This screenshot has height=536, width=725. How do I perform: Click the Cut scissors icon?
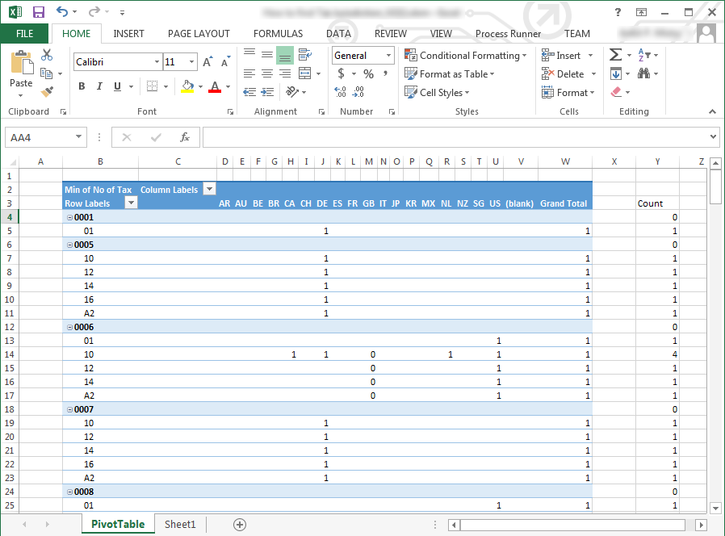(x=47, y=55)
